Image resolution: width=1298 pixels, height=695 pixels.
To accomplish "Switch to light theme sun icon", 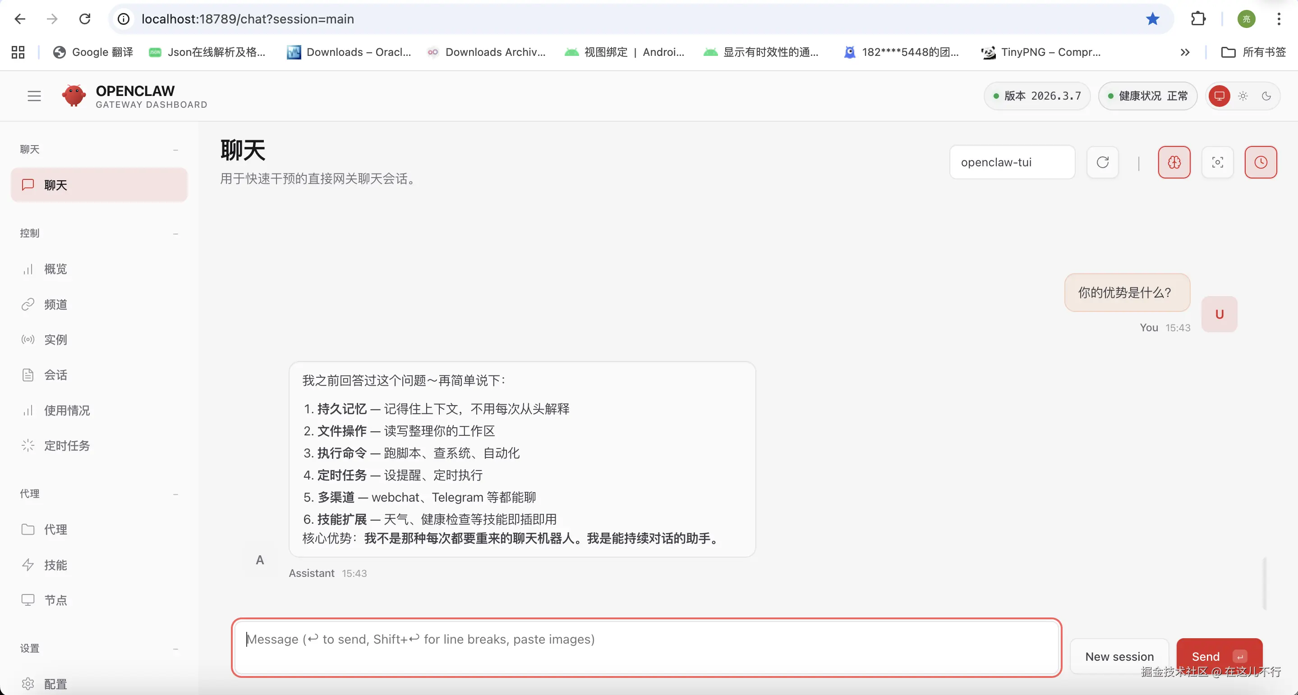I will (x=1243, y=96).
